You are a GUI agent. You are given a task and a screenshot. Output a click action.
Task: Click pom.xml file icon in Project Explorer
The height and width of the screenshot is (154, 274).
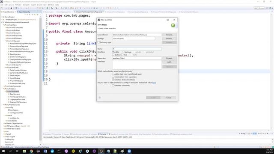[x=5, y=142]
